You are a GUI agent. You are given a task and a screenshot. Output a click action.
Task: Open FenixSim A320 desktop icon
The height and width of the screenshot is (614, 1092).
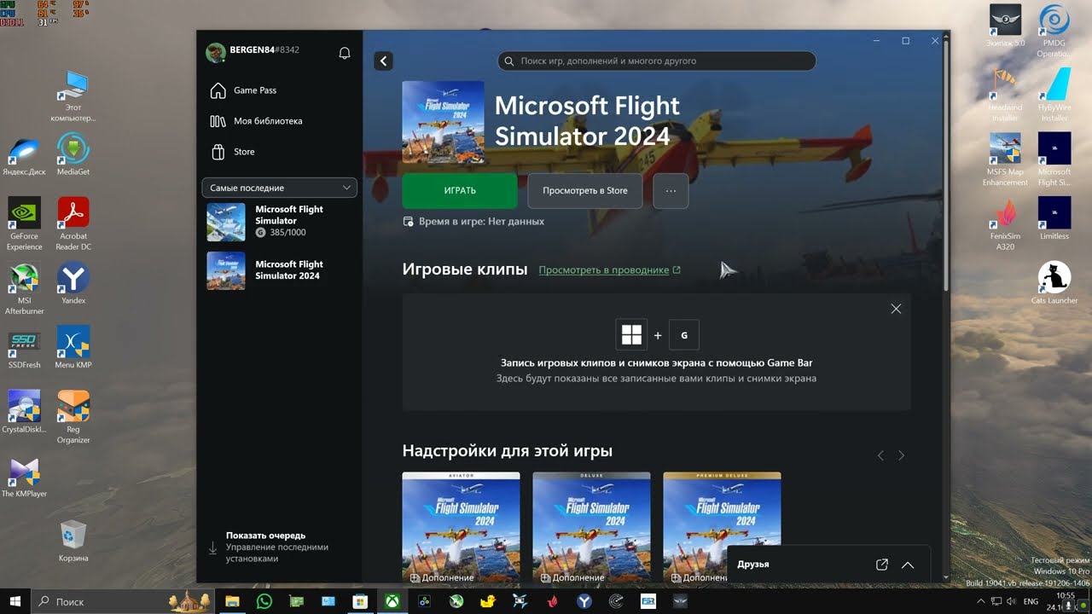pyautogui.click(x=1005, y=224)
